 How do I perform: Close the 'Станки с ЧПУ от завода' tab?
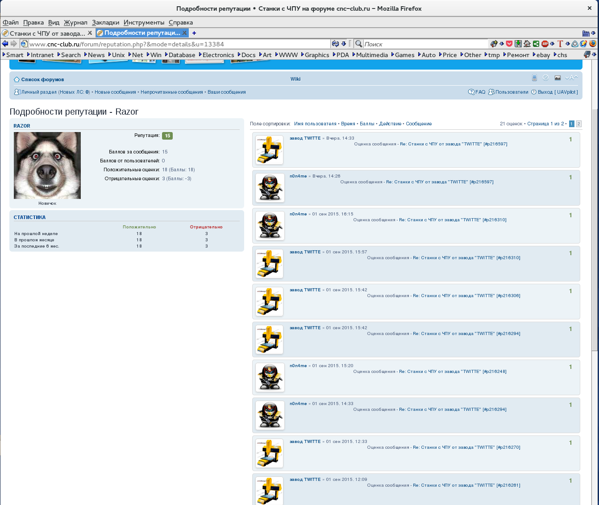click(x=90, y=33)
